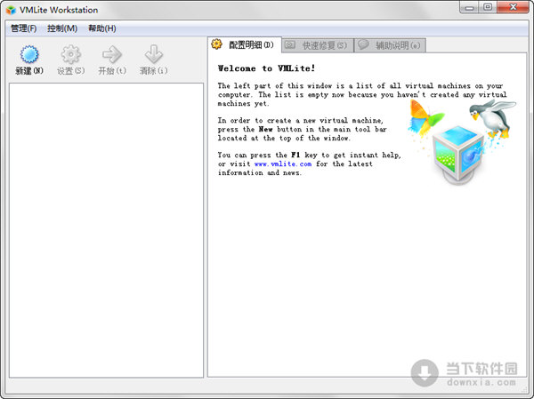
Task: Click the Discard (清除) down-arrow toolbar icon
Action: (153, 55)
